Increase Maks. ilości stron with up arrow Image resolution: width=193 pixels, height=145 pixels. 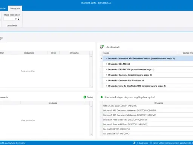[18, 18]
